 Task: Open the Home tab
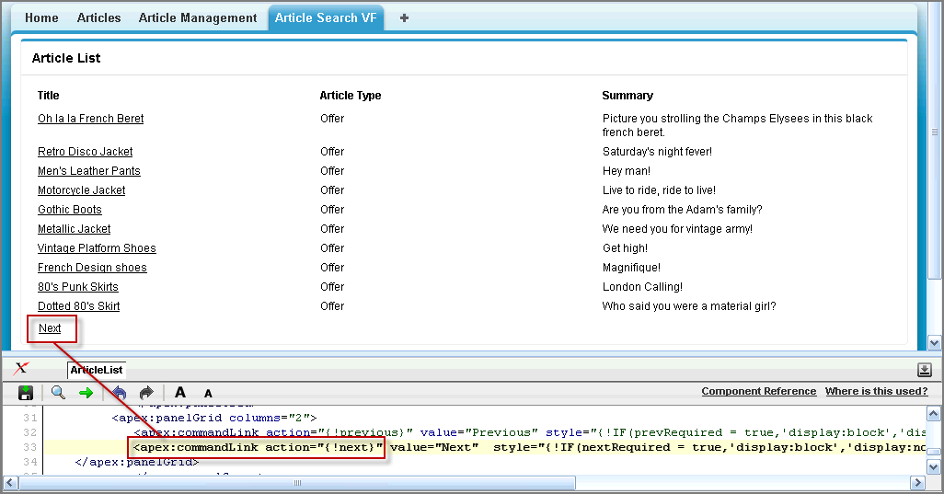[x=41, y=18]
